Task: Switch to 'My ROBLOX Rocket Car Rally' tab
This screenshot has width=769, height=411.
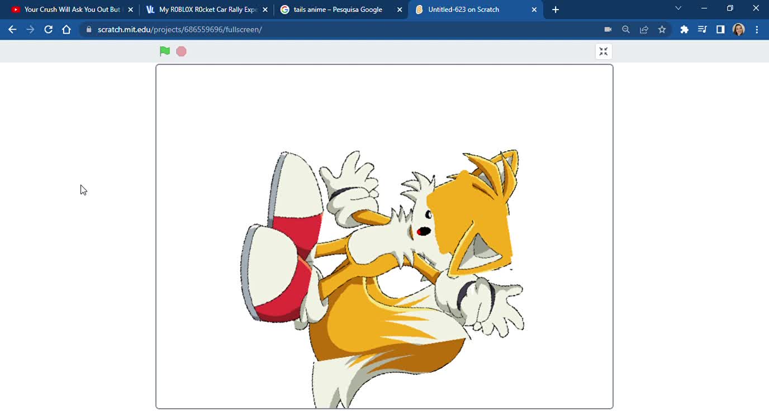Action: click(207, 9)
